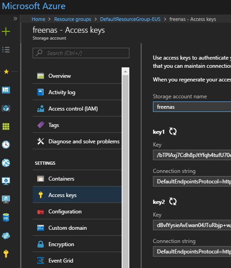Select the key1 Connection string field

click(x=192, y=182)
